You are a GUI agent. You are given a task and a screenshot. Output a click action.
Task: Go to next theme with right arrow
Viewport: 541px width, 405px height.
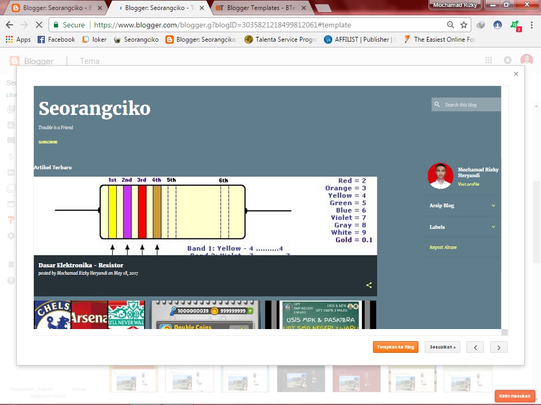[499, 347]
